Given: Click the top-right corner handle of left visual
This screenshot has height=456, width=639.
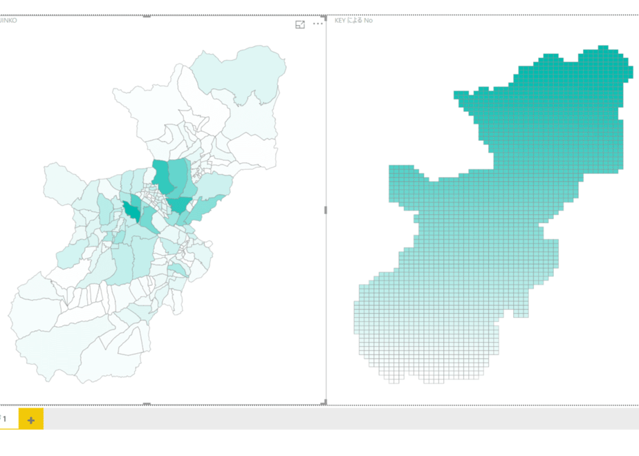Looking at the screenshot, I should pyautogui.click(x=324, y=17).
